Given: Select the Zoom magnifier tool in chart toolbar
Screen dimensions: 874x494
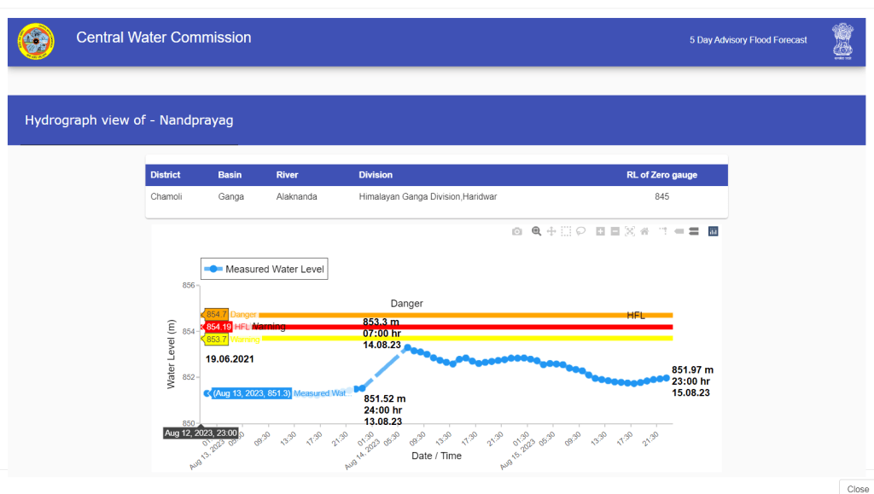Looking at the screenshot, I should 537,231.
